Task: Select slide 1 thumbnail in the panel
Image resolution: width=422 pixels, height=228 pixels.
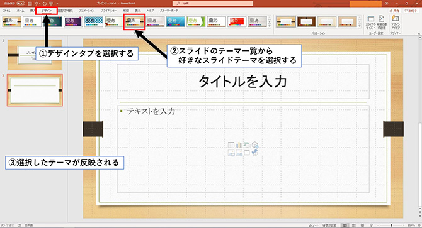Action: coord(35,55)
